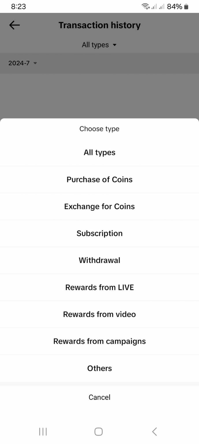Open the All types dropdown
This screenshot has width=199, height=444.
click(x=99, y=45)
